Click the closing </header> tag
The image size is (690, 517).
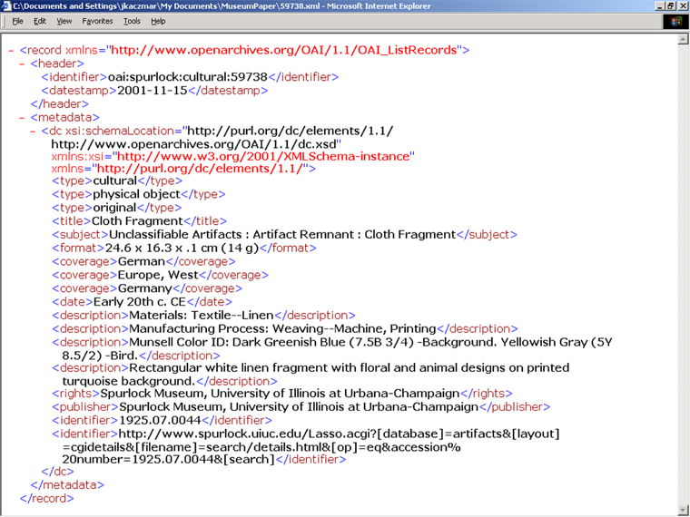[59, 104]
